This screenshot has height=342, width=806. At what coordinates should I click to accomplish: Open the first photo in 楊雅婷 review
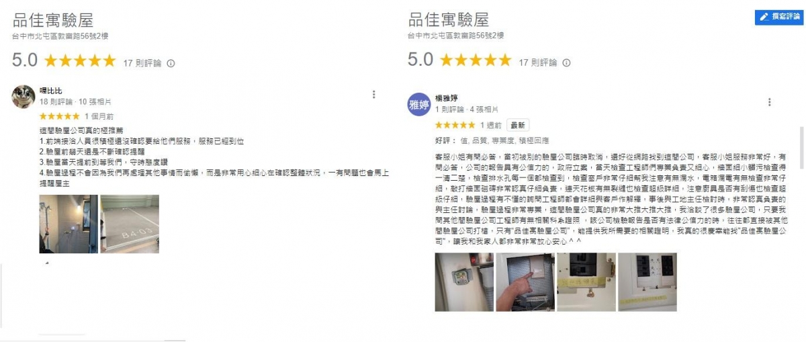point(464,282)
